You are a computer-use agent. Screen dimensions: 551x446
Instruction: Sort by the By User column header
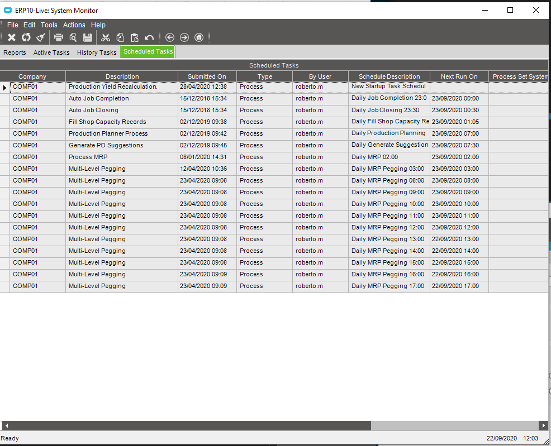pyautogui.click(x=320, y=76)
